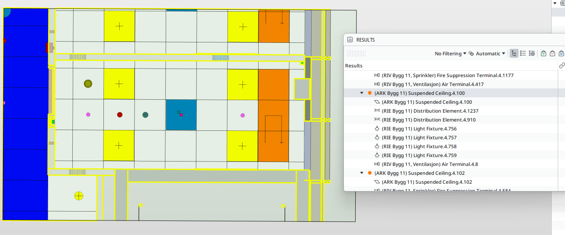The height and width of the screenshot is (235, 565).
Task: Select Air Terminal.4.417 row
Action: tap(451, 84)
